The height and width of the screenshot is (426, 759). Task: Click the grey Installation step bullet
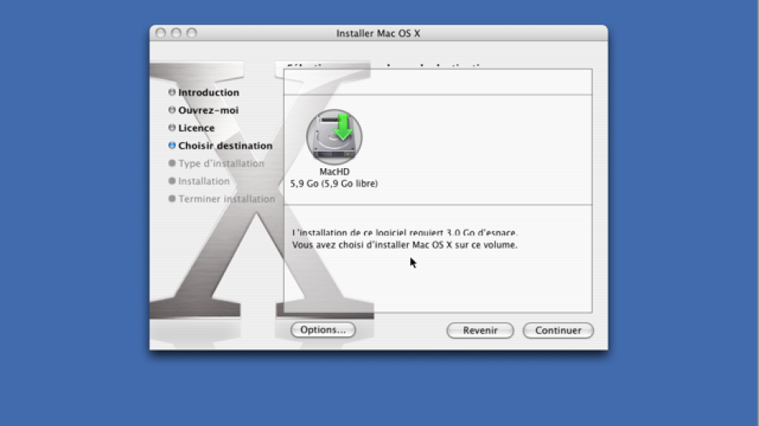[x=172, y=181]
